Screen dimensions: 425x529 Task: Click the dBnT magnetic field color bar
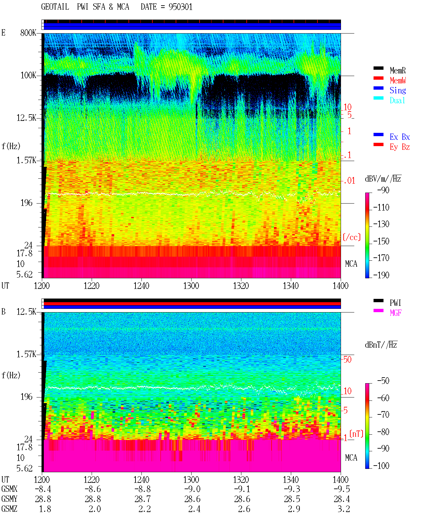click(x=367, y=426)
